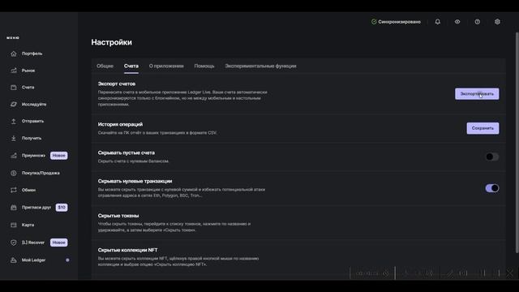Open the Пригласи друг gift icon
The image size is (519, 292).
(x=14, y=208)
